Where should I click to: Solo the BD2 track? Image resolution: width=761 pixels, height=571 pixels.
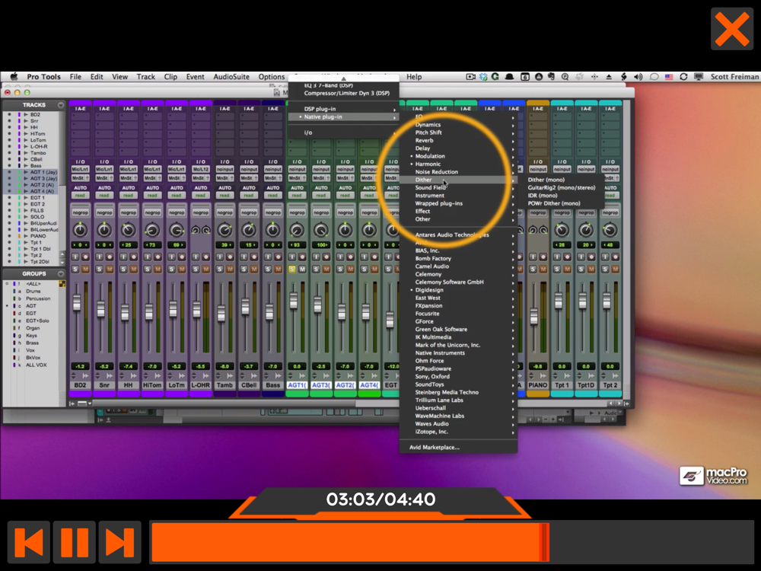tap(75, 269)
